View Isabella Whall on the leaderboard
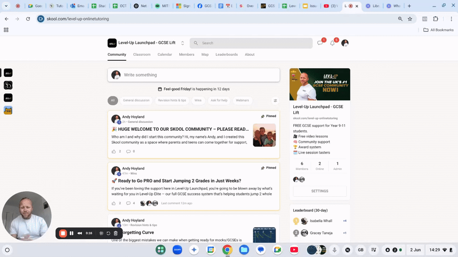 (321, 221)
